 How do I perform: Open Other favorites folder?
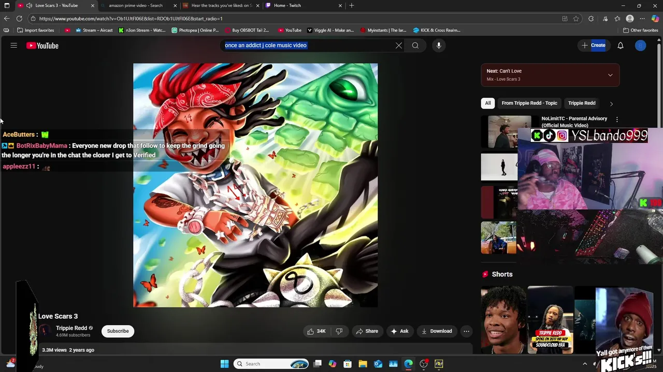641,30
